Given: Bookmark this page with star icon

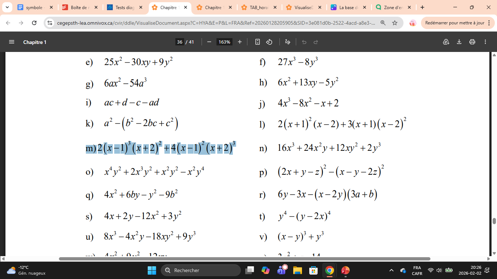Looking at the screenshot, I should 395,23.
